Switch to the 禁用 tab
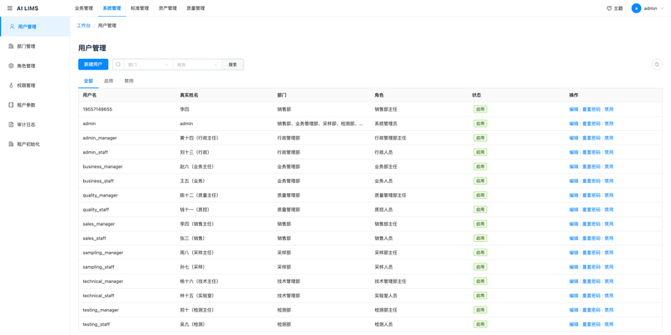671x335 pixels. coord(129,81)
